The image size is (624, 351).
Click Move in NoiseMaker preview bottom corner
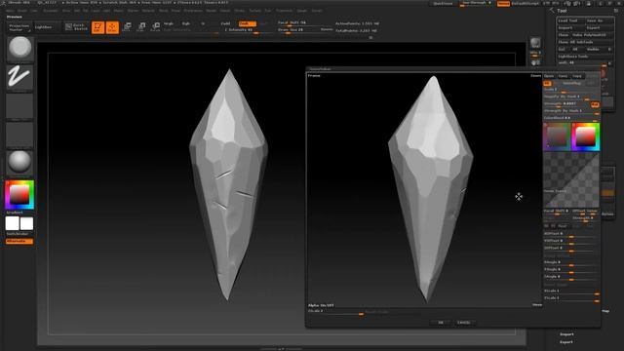(x=537, y=305)
